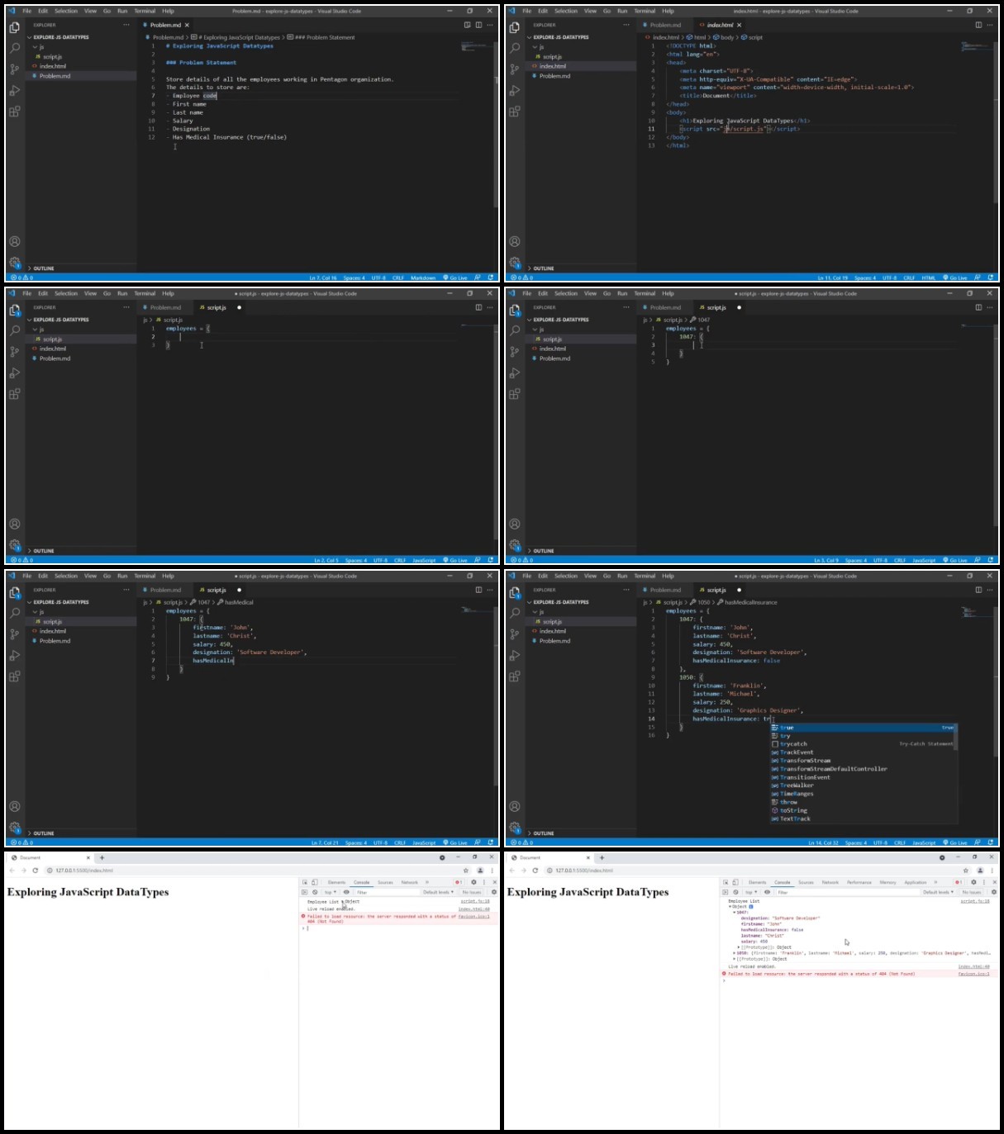Open Accounts icon in the Problem Statement window
The width and height of the screenshot is (1004, 1134).
15,242
